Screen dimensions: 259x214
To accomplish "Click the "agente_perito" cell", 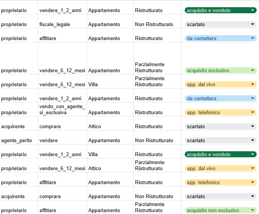I will (x=17, y=141).
